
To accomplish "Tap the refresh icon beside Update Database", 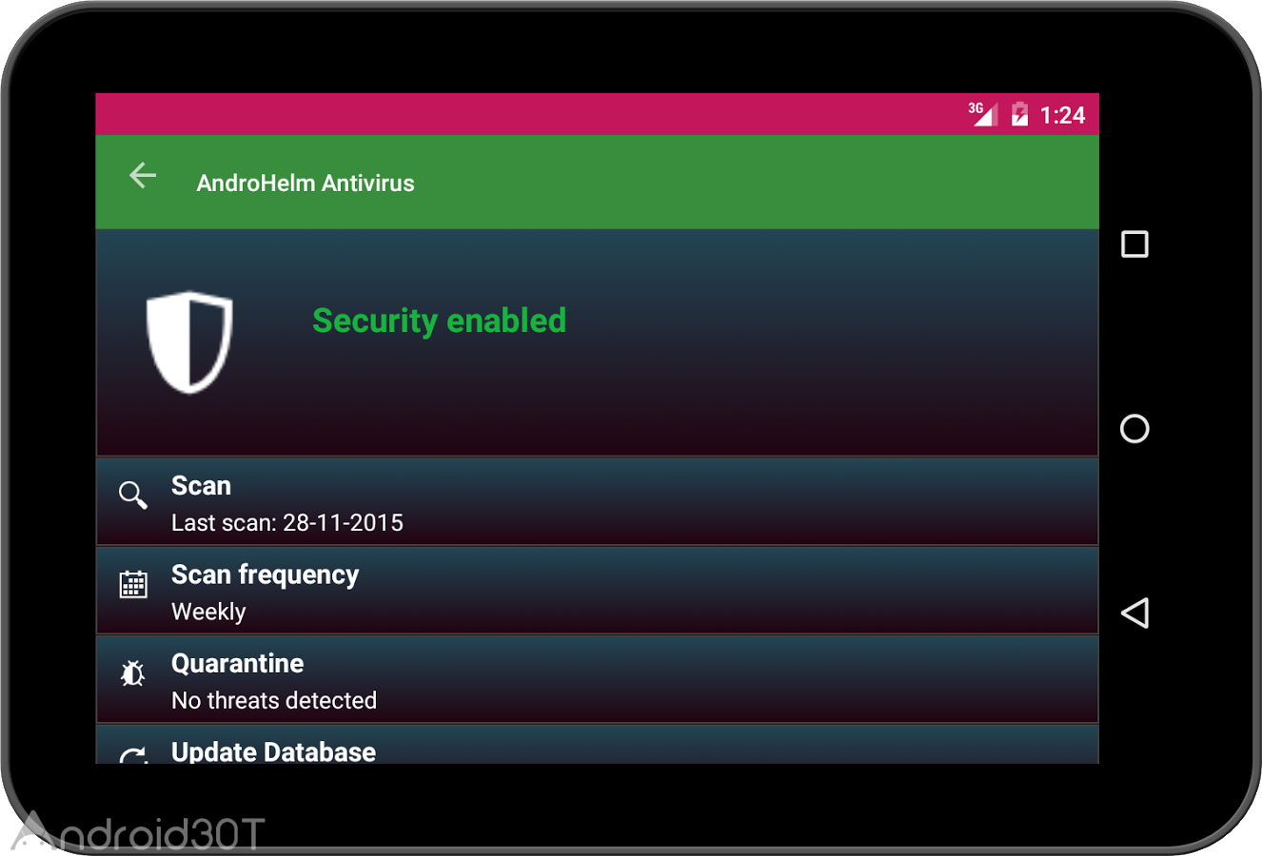I will click(x=133, y=755).
